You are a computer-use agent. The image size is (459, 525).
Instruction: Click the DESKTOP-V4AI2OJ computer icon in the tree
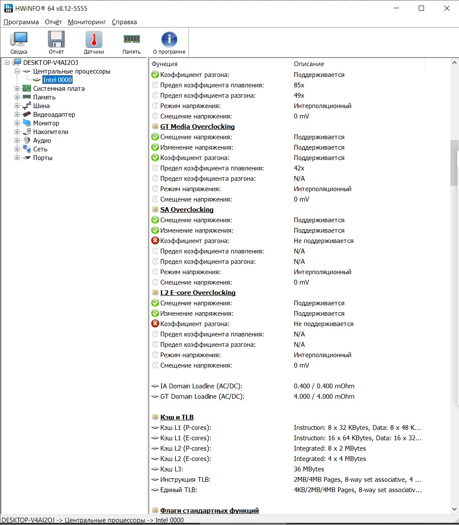[17, 63]
